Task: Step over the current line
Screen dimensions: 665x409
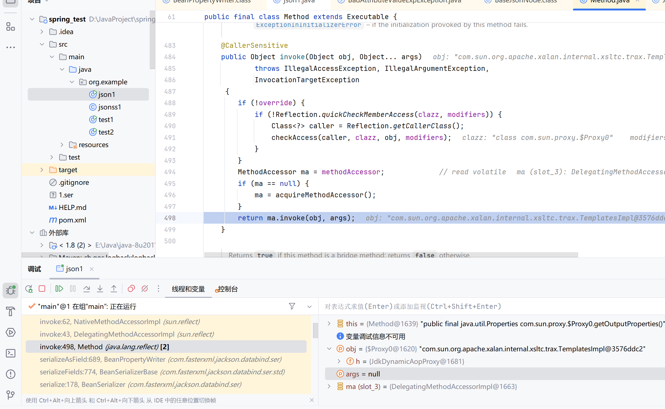Action: click(87, 289)
